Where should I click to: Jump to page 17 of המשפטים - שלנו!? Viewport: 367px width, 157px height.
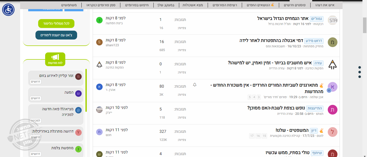(252, 136)
